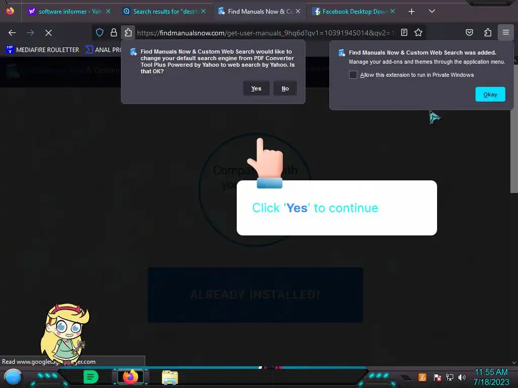Image resolution: width=518 pixels, height=388 pixels.
Task: Open the Extensions toolbar button
Action: pos(488,32)
